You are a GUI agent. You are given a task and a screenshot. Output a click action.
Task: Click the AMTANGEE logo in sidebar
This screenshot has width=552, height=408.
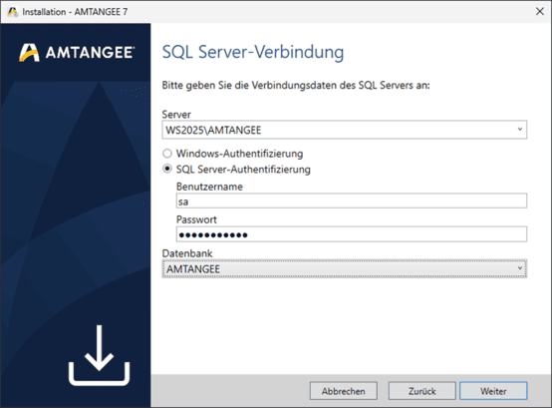(77, 53)
